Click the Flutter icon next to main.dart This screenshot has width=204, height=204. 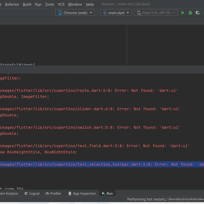click(105, 13)
